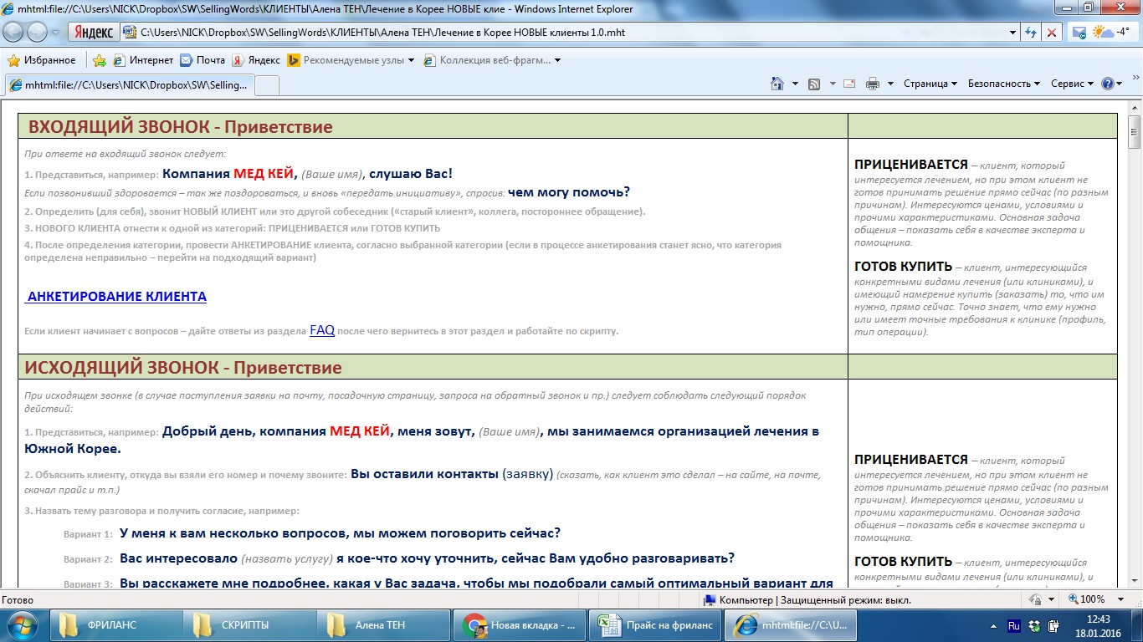Click the scrollbar up arrow

pyautogui.click(x=1135, y=106)
